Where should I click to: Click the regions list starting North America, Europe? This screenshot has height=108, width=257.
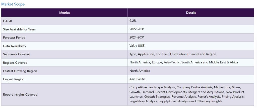pyautogui.click(x=183, y=62)
